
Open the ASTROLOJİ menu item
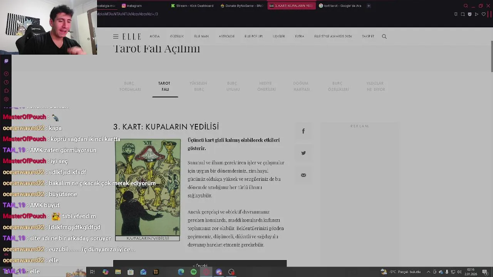coord(226,37)
